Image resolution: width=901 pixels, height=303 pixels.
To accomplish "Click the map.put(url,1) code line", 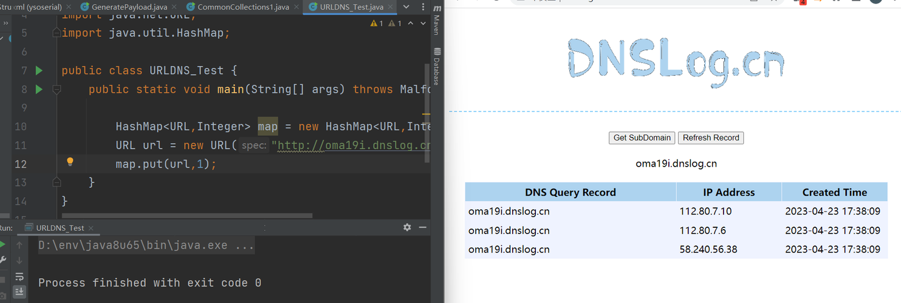I will (x=166, y=164).
